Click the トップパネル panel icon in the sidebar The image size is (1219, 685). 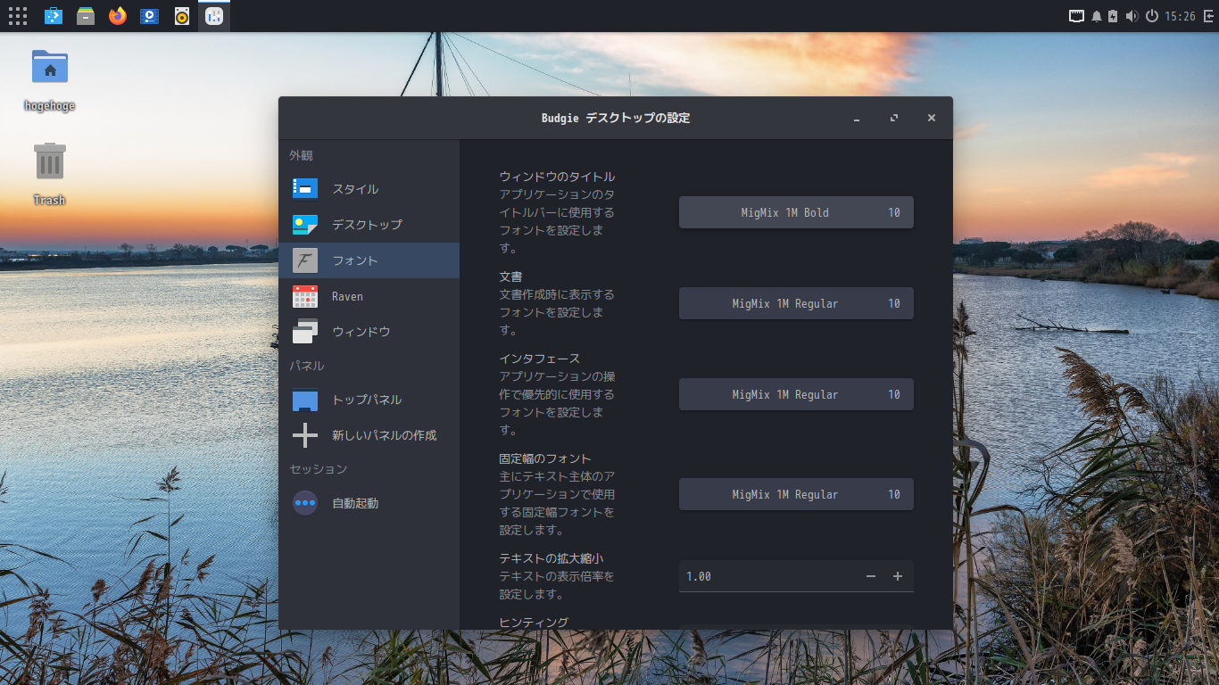(304, 400)
